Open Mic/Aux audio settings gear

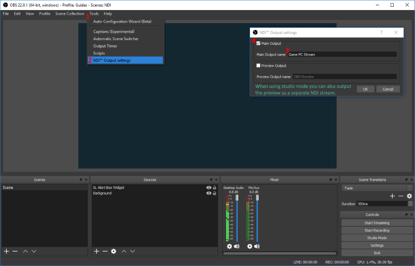[x=250, y=246]
